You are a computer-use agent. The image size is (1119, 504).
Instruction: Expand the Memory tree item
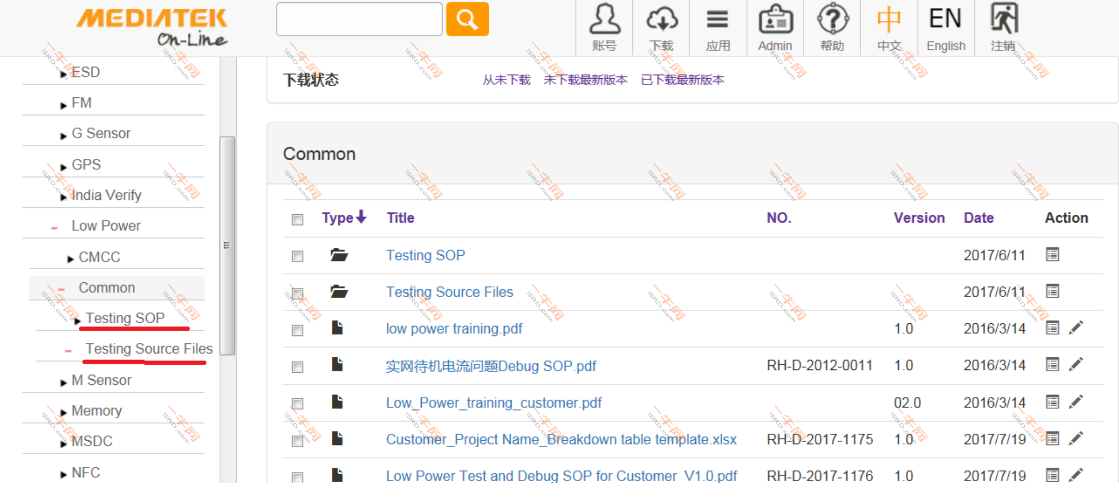pyautogui.click(x=63, y=411)
